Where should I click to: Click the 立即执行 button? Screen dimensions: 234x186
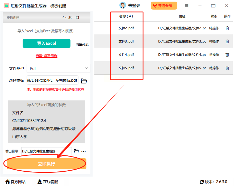click(x=47, y=164)
